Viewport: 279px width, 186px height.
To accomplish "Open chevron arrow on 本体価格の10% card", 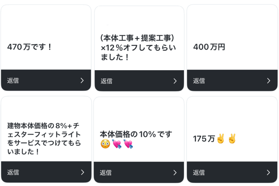I will [x=175, y=172].
